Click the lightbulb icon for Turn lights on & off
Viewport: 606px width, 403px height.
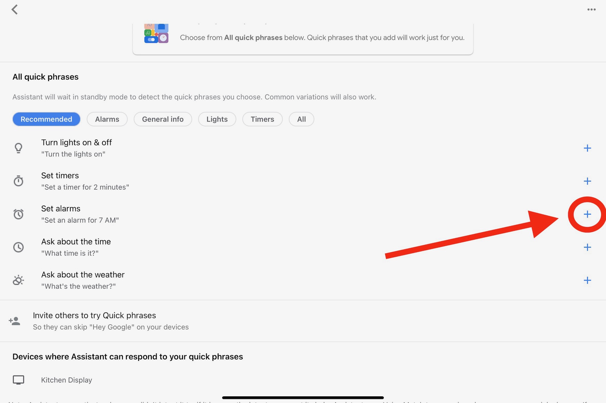point(18,147)
